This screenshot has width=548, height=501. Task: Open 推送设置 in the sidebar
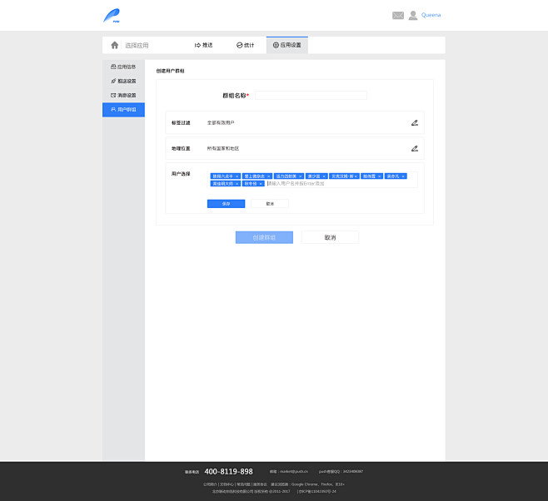123,81
